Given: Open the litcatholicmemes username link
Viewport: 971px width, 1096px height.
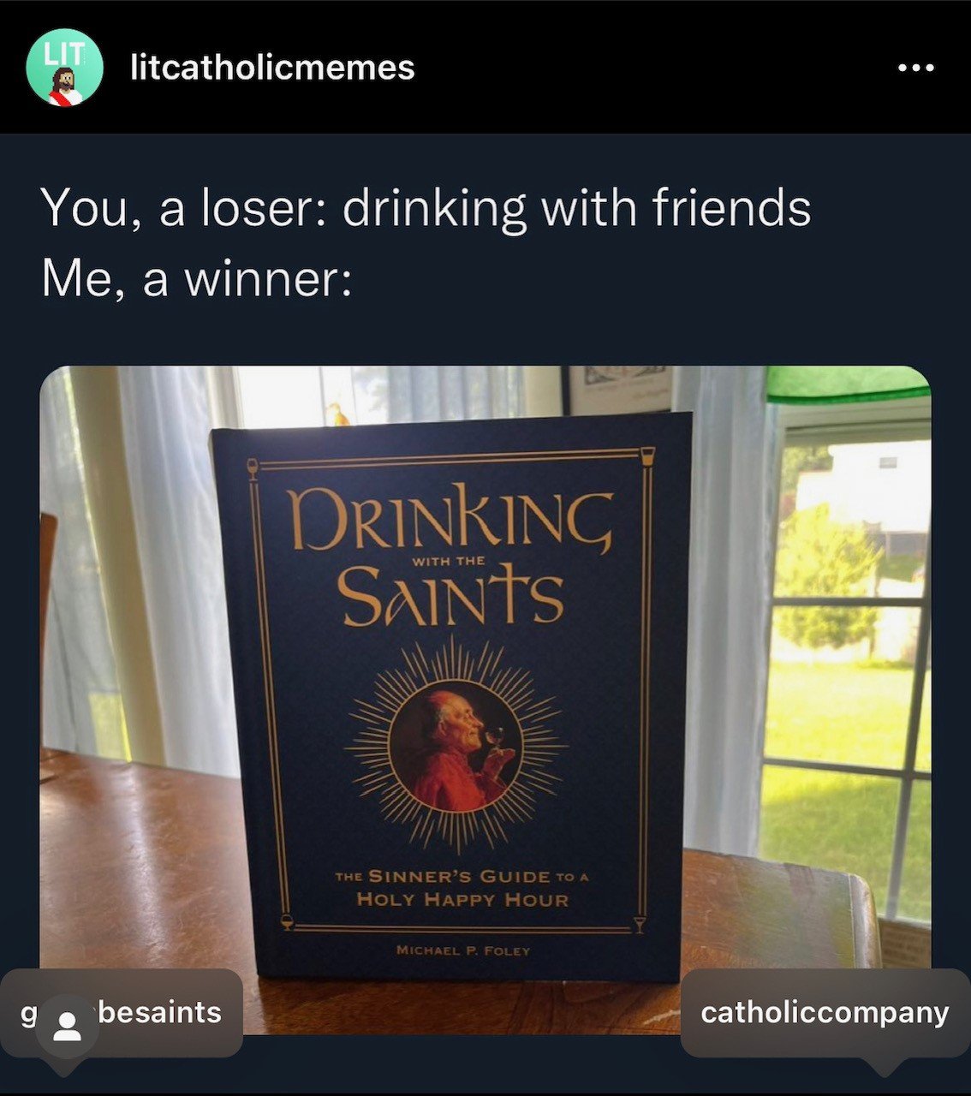Looking at the screenshot, I should point(272,68).
